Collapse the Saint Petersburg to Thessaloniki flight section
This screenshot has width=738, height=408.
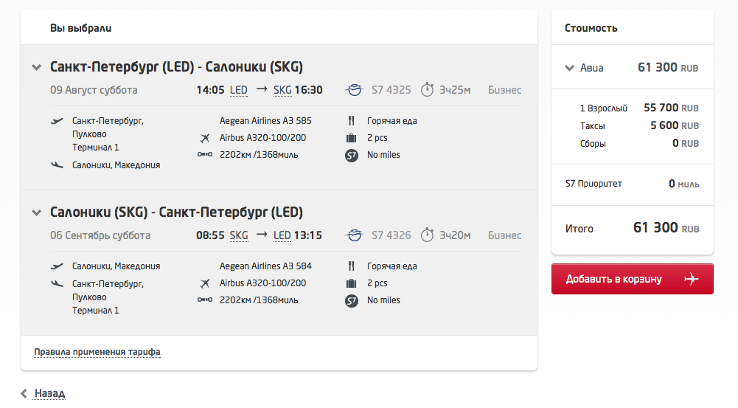(36, 67)
